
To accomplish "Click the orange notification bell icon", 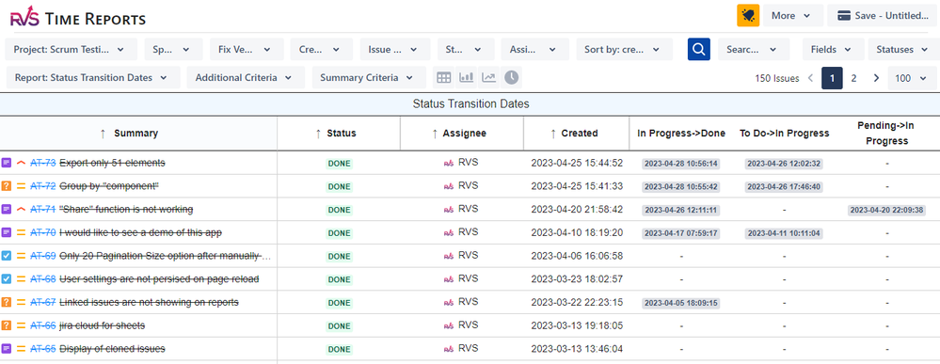I will pyautogui.click(x=748, y=16).
